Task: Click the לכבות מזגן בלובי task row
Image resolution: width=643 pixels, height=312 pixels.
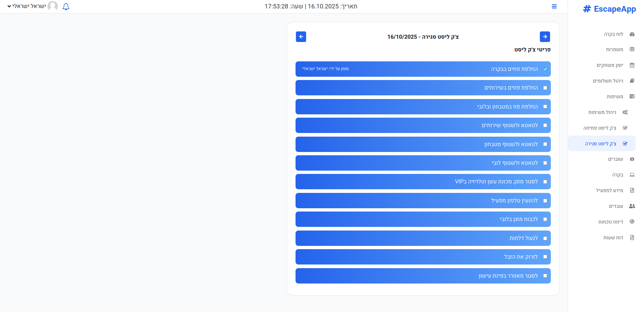Action: tap(423, 219)
